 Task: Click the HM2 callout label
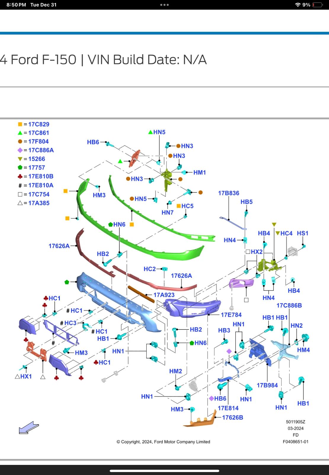pos(176,371)
